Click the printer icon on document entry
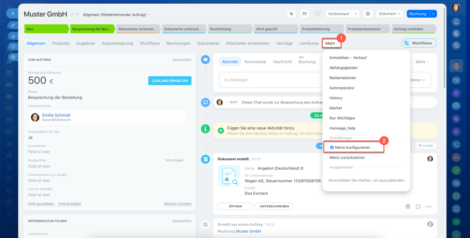470x238 pixels. coord(408,206)
